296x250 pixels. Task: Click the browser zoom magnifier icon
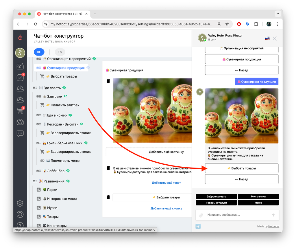219,24
